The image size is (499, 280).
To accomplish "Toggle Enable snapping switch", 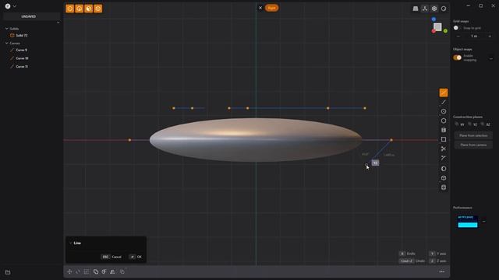I will click(458, 58).
